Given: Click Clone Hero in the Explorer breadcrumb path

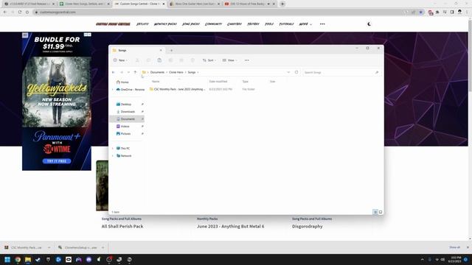Looking at the screenshot, I should tap(176, 72).
